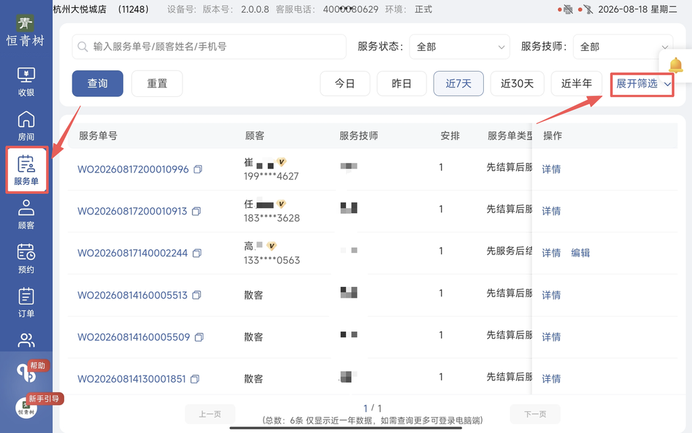The width and height of the screenshot is (692, 433).
Task: View 详情 for order ending 1851
Action: point(551,379)
